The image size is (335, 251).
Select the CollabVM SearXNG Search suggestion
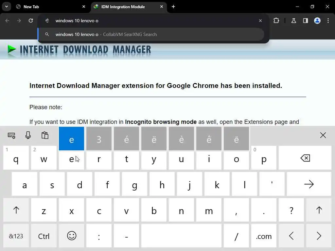point(151,34)
